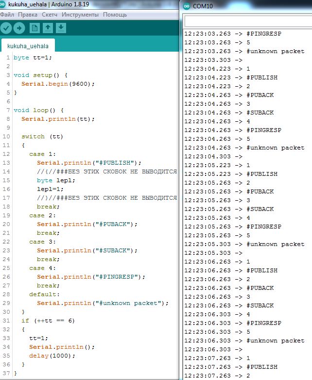312x380 pixels.
Task: Click the commented line 17 in the editor
Action: (x=107, y=198)
